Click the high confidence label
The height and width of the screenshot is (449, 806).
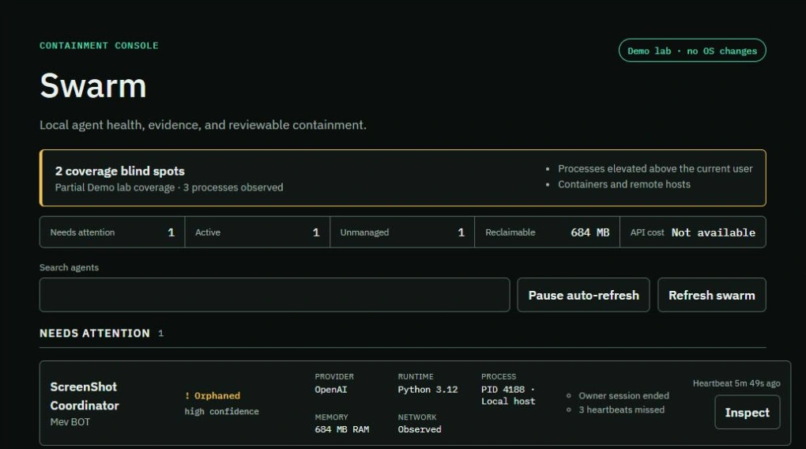point(221,412)
